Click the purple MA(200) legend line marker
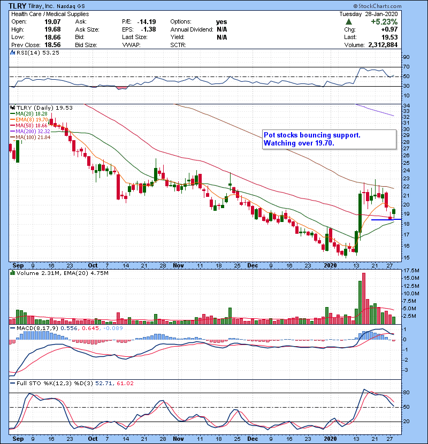Viewport: 428px width, 444px height. point(13,132)
